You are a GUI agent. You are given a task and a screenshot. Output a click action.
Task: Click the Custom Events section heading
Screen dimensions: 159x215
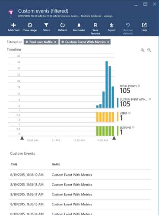22,153
